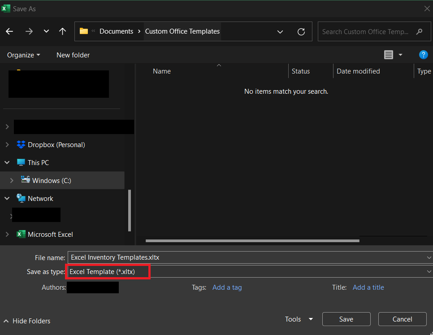Select Custom Office Templates breadcrumb
433x335 pixels.
click(x=182, y=31)
